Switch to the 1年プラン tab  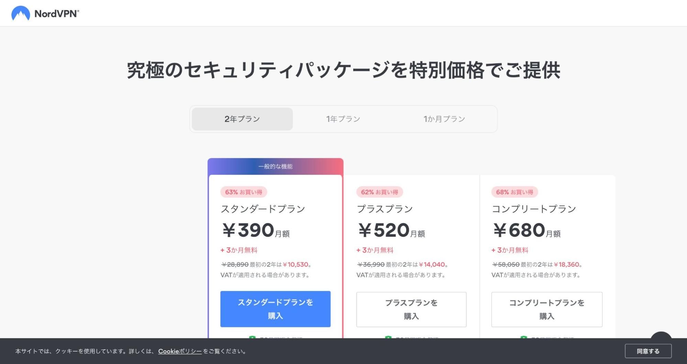(x=343, y=119)
